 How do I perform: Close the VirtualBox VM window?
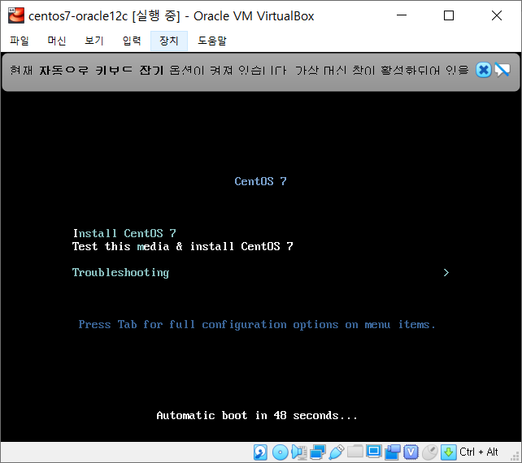click(497, 15)
